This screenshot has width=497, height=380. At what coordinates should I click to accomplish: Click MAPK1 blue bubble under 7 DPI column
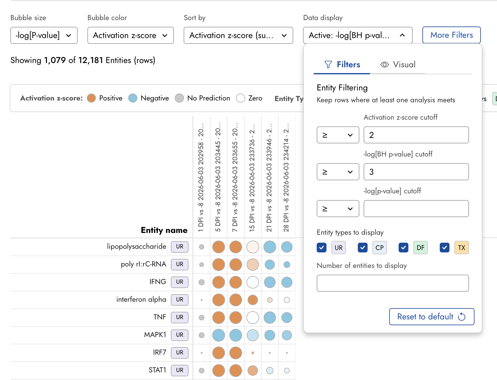pyautogui.click(x=236, y=335)
